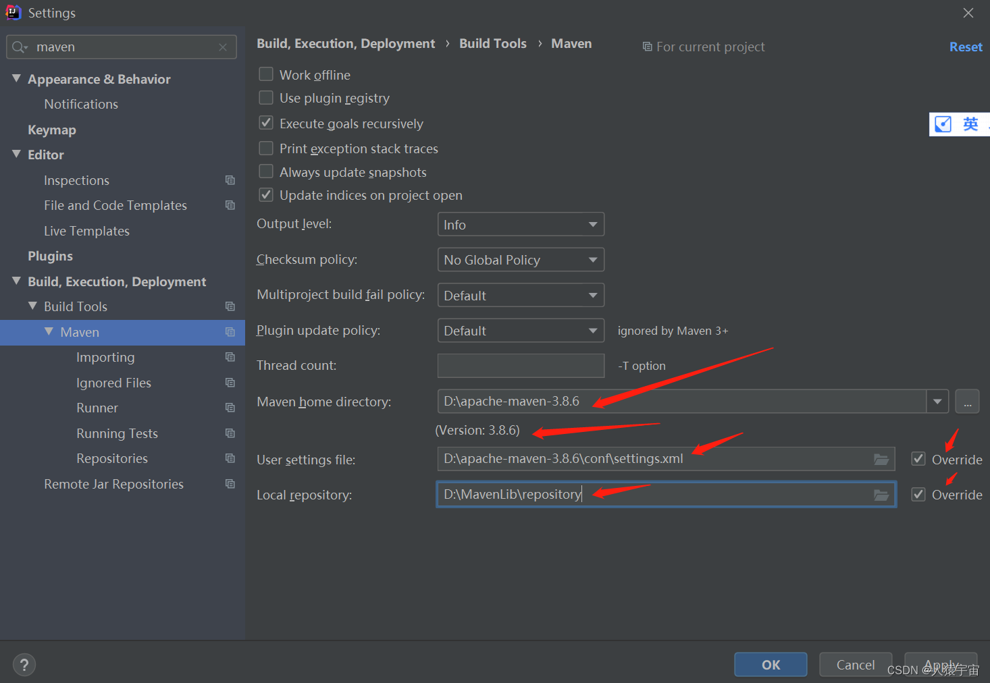Click Cancel button
Viewport: 990px width, 683px height.
[x=856, y=665]
